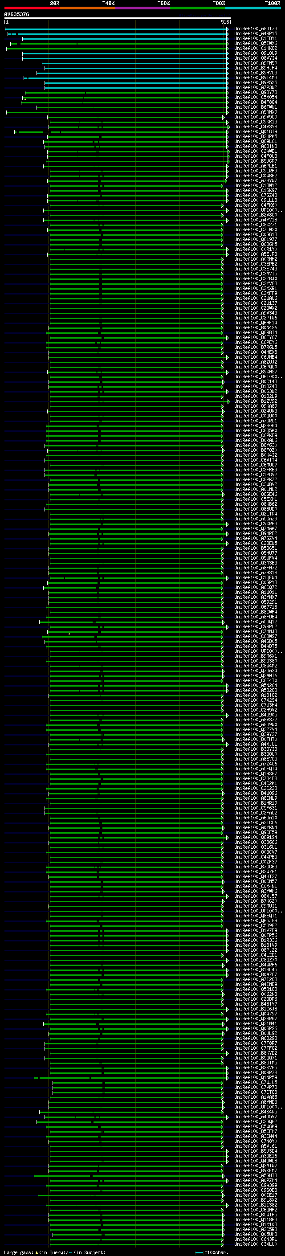Select hit label UniRef100_Q118P3
285x1256 pixels.
click(256, 1219)
